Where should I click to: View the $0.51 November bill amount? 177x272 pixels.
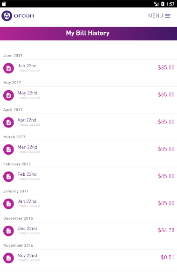(x=167, y=257)
